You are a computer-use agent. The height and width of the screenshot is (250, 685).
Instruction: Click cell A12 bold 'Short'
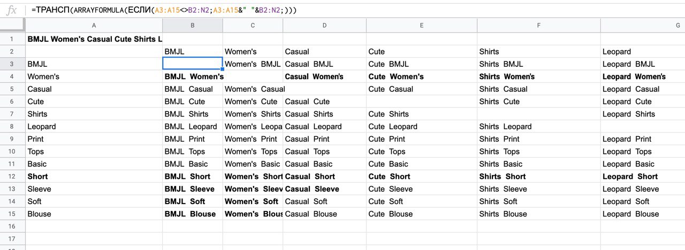click(x=94, y=176)
